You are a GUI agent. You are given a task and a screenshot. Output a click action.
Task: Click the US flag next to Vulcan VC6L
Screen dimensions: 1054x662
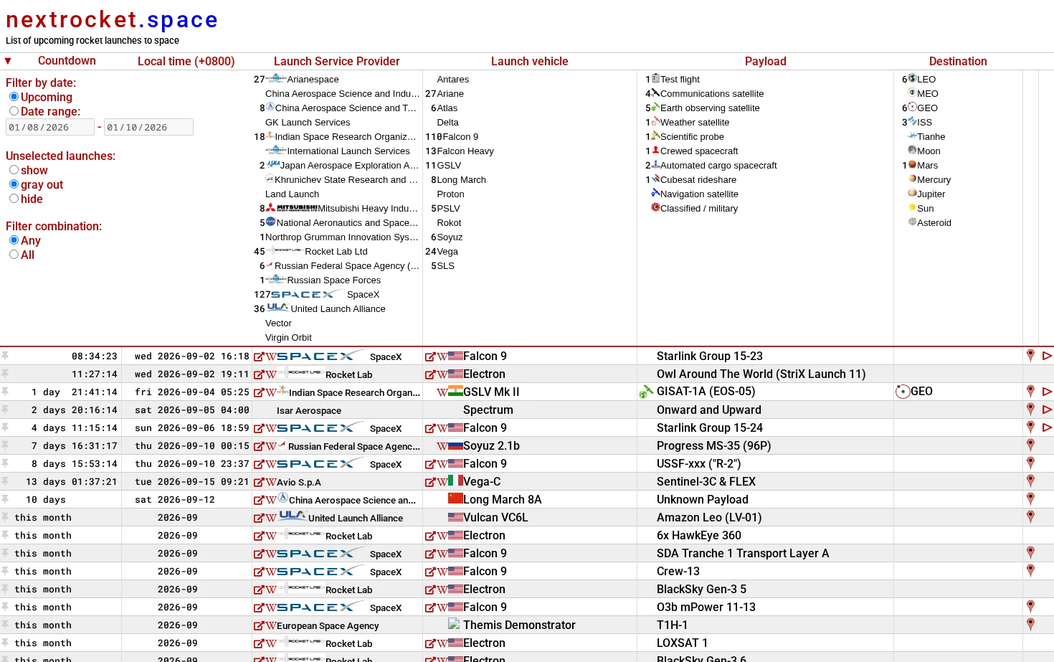tap(455, 517)
